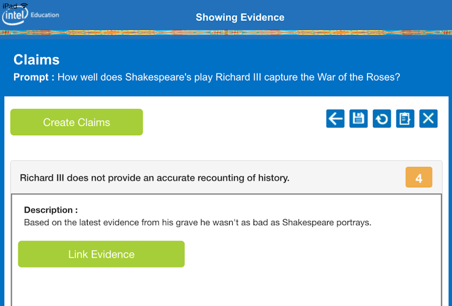The image size is (452, 306).
Task: Click the circular refresh arrow icon
Action: coord(382,119)
